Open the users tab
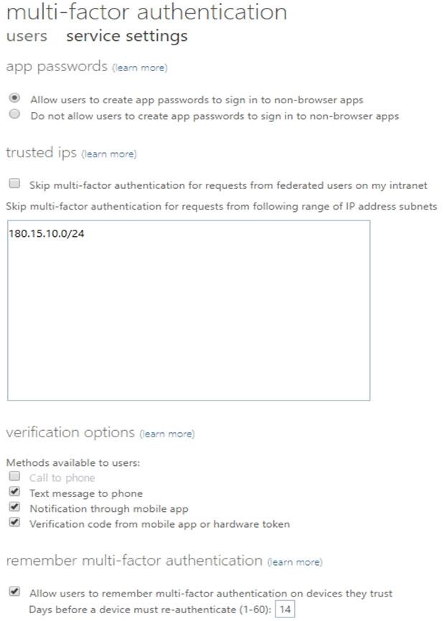 point(27,36)
